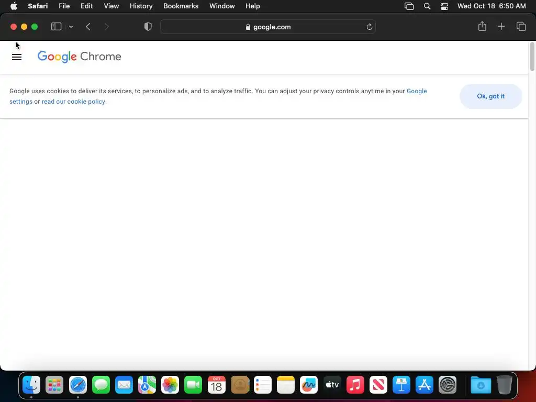536x402 pixels.
Task: Open the Window menu
Action: (x=222, y=6)
